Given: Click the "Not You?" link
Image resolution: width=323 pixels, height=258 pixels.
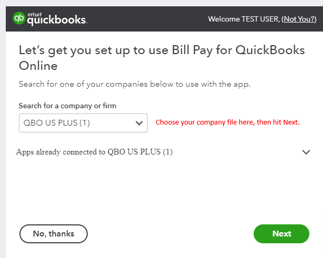Looking at the screenshot, I should pyautogui.click(x=299, y=19).
